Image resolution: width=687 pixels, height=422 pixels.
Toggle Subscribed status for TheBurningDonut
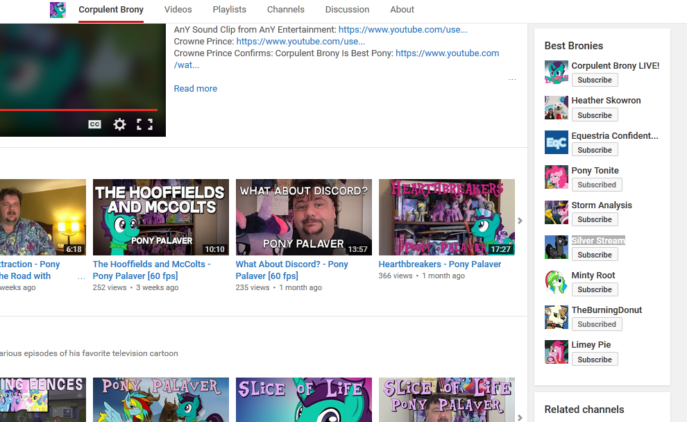597,324
